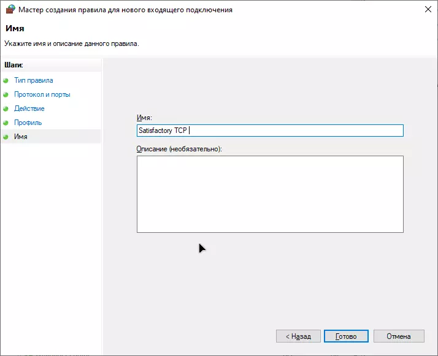This screenshot has height=356, width=438.
Task: Open the "Протокол и порты" step
Action: pyautogui.click(x=42, y=94)
